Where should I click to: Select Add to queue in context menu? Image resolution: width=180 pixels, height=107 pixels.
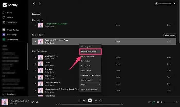(x=90, y=47)
